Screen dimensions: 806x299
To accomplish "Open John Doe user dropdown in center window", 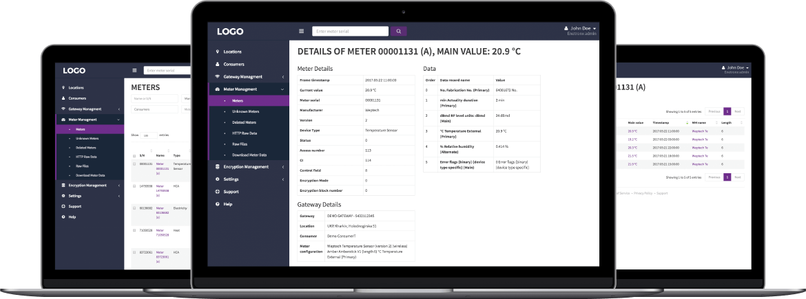I will (580, 28).
